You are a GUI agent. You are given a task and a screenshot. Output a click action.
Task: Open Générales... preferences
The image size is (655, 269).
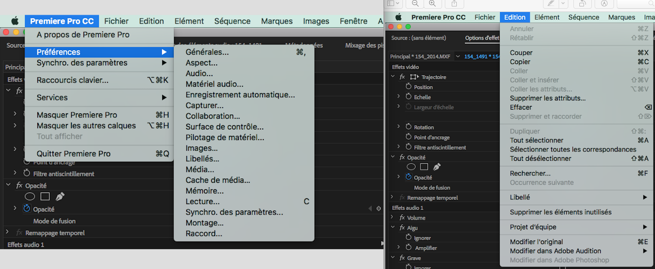[x=244, y=52]
